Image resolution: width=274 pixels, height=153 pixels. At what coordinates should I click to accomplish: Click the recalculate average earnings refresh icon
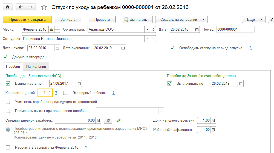coord(108,120)
